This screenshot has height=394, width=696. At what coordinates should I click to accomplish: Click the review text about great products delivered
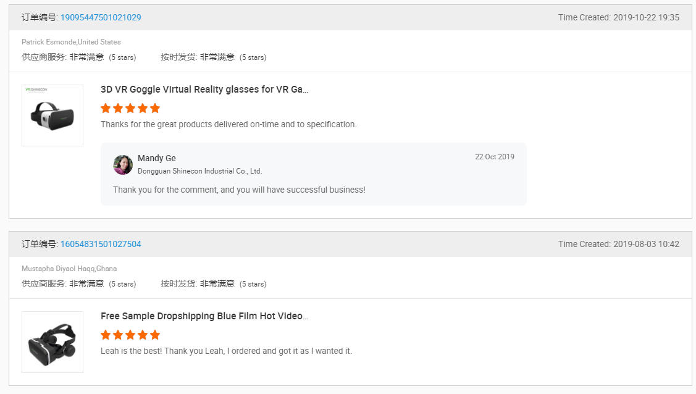[x=229, y=124]
